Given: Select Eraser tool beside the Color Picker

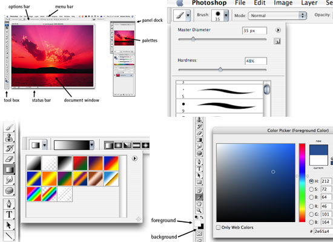Looking at the screenshot, I should tap(199, 133).
